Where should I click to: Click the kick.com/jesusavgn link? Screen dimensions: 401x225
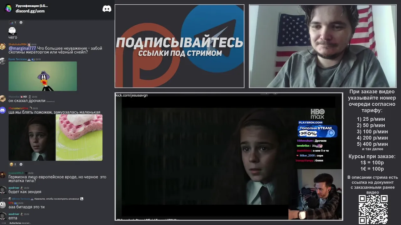132,95
